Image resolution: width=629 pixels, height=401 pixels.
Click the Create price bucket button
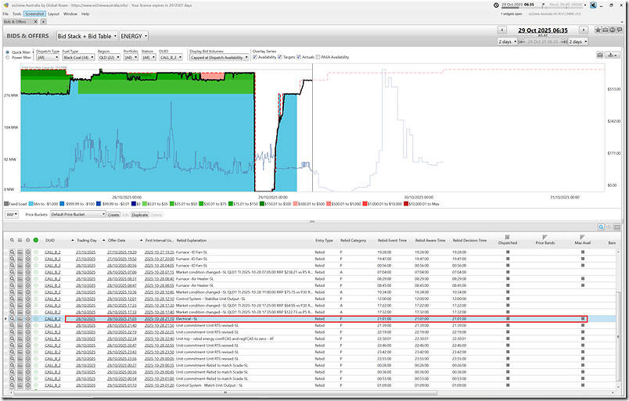(113, 214)
